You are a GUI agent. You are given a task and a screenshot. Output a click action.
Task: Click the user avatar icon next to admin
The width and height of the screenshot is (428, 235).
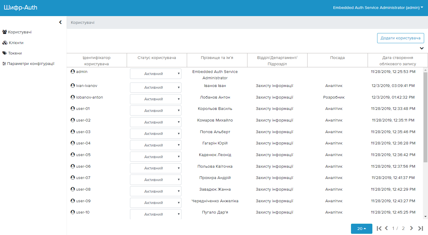pos(73,72)
